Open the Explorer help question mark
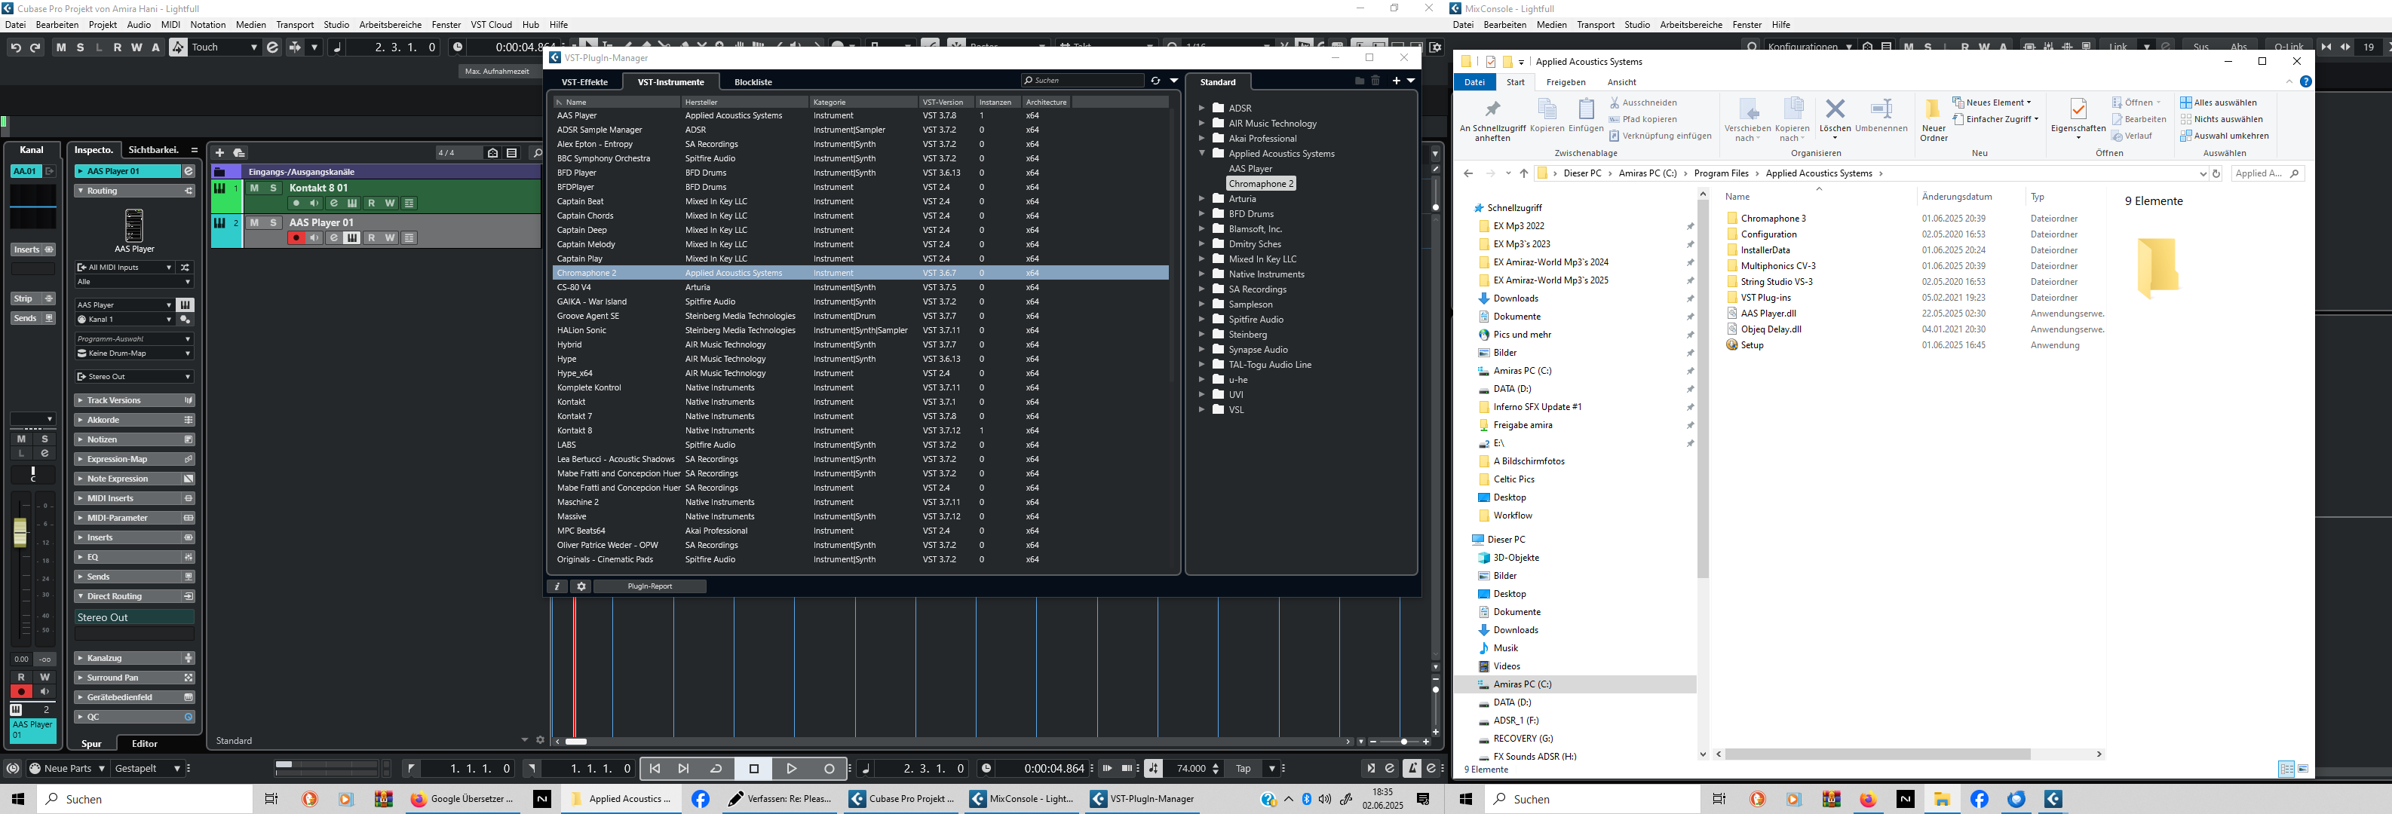 pos(2305,81)
